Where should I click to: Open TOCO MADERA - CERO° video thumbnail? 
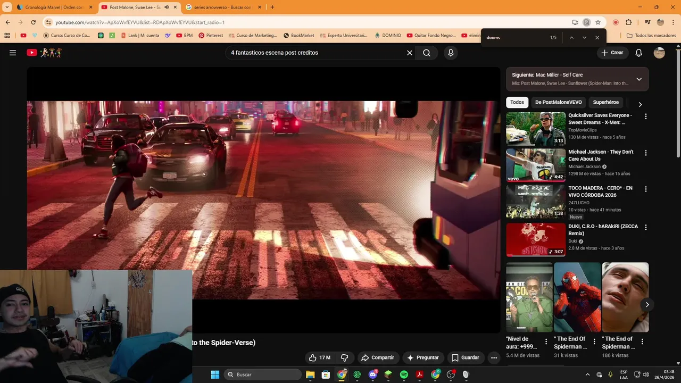[x=536, y=201]
